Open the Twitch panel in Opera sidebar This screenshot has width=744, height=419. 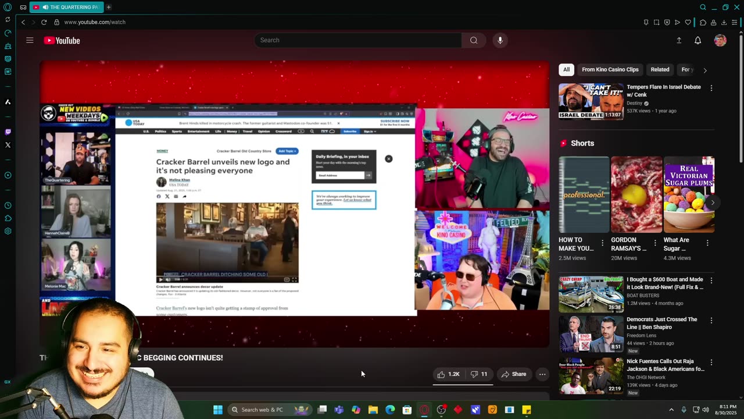point(8,132)
